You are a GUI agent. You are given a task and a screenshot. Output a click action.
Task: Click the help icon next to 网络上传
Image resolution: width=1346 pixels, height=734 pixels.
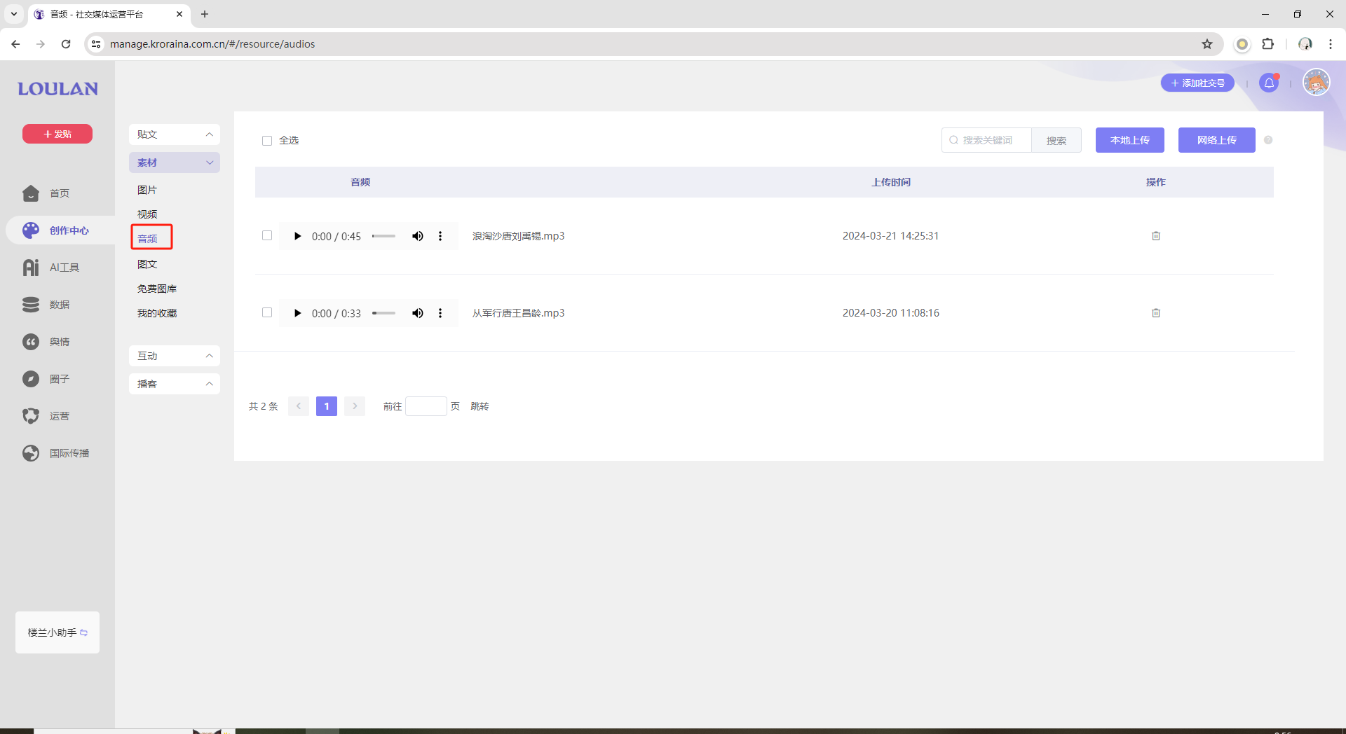1268,140
